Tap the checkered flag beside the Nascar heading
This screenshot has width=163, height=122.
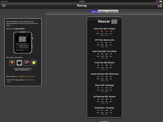click(114, 22)
